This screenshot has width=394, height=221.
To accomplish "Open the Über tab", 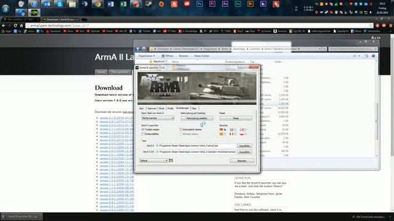I will tap(194, 108).
